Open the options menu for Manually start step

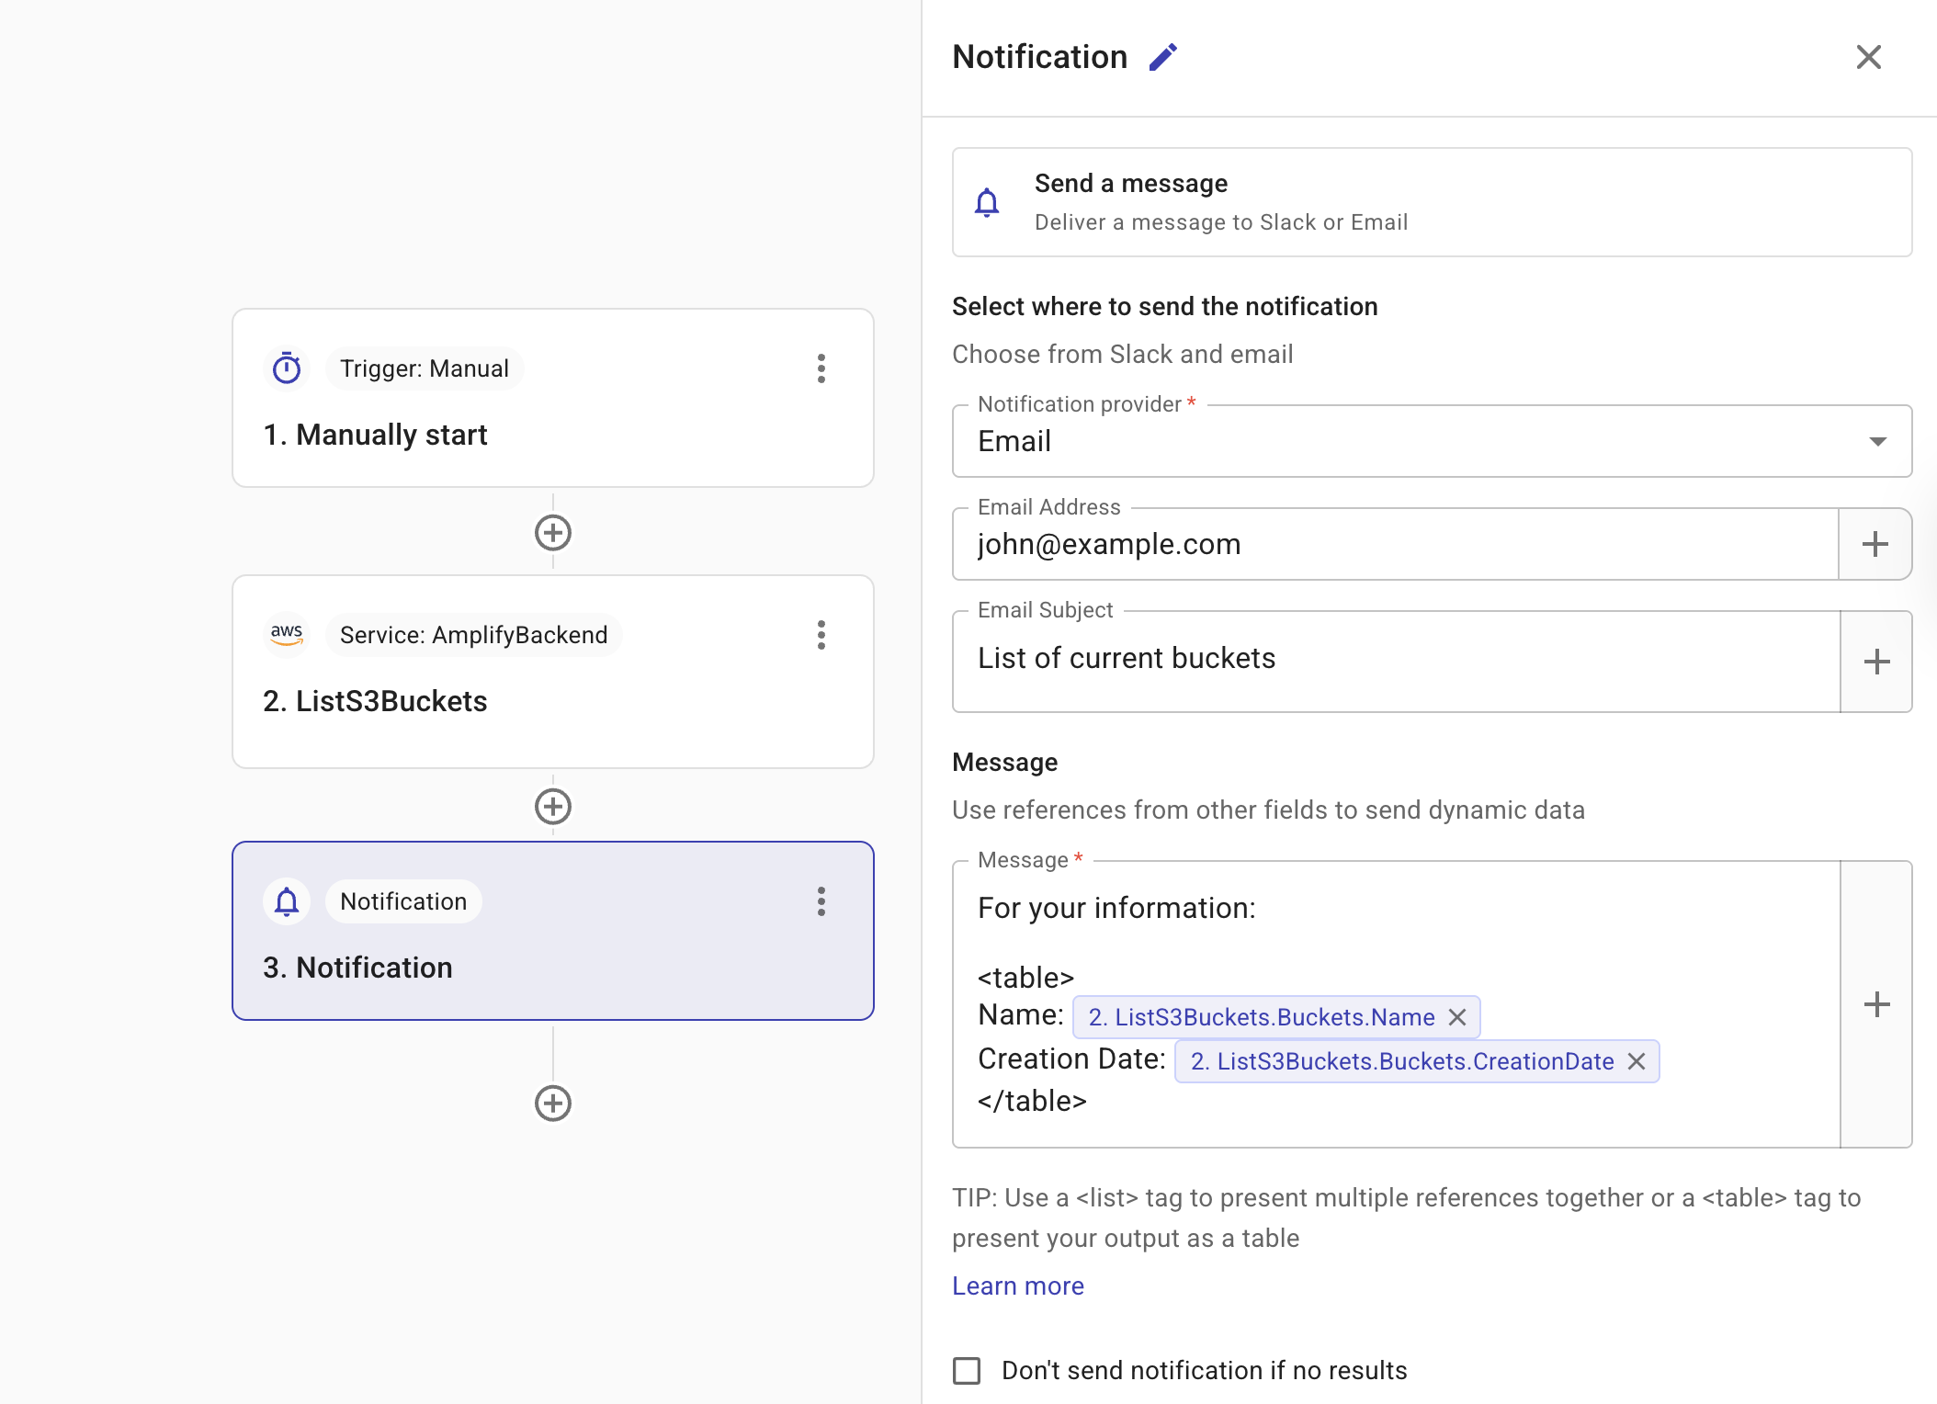click(x=821, y=368)
